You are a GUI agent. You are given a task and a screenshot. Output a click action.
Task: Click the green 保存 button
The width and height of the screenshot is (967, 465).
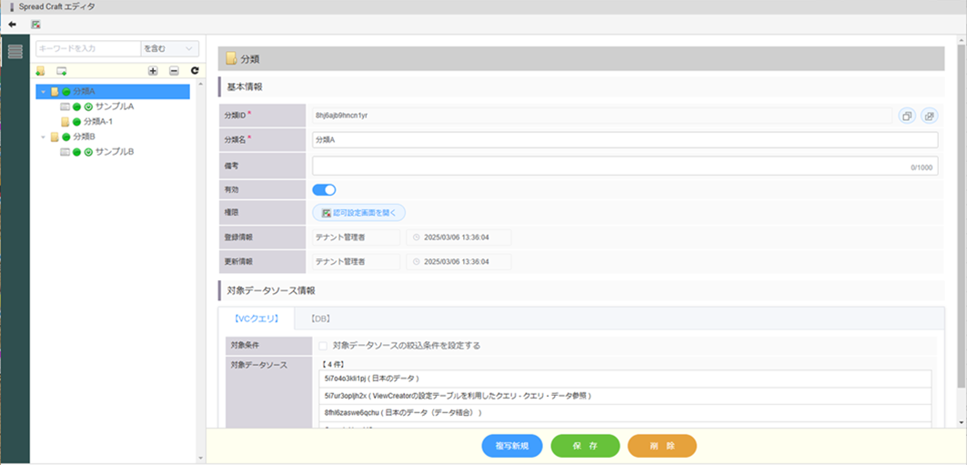585,446
